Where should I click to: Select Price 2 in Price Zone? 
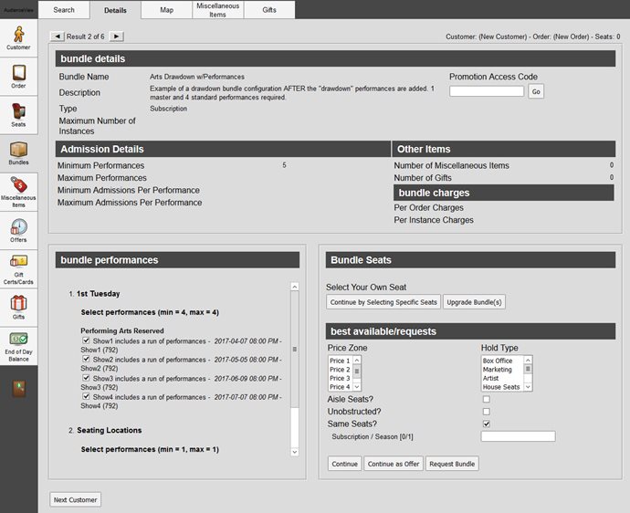340,370
